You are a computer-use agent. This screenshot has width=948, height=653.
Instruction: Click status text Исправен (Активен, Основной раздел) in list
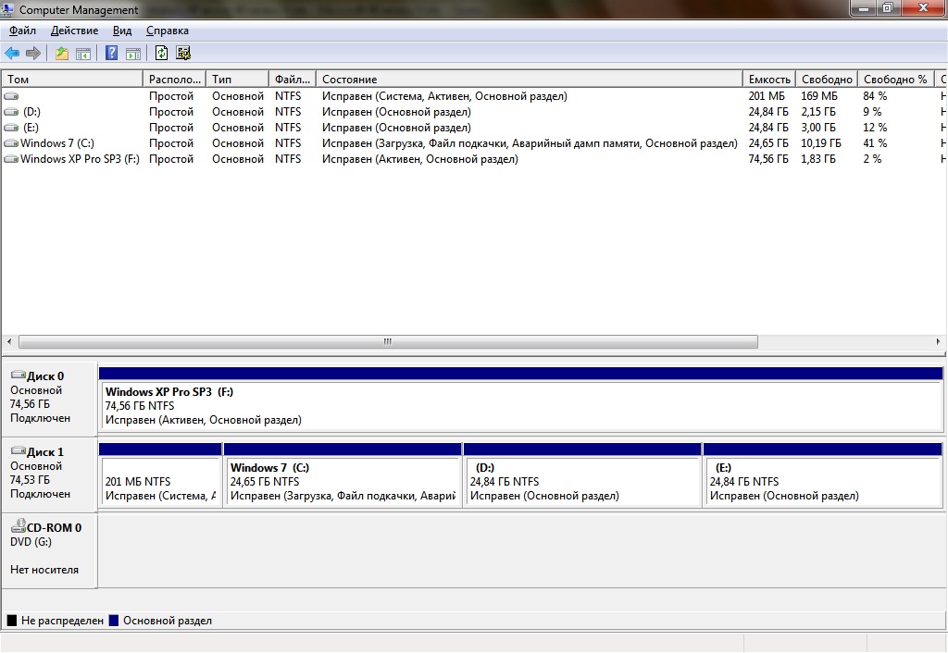[x=419, y=159]
